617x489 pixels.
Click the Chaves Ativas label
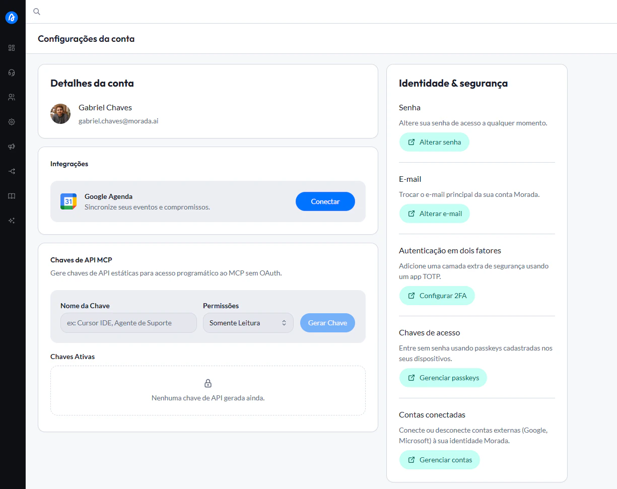click(73, 357)
